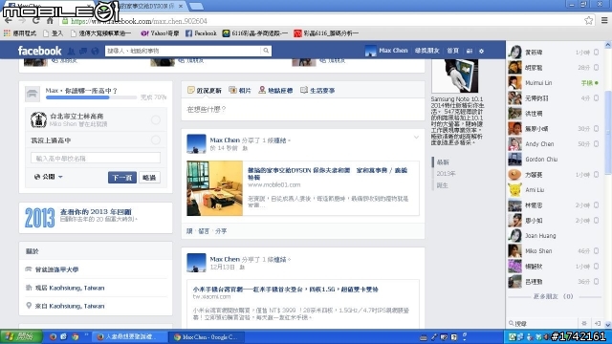Expand the first post options chevron
The image size is (612, 344).
[x=416, y=138]
